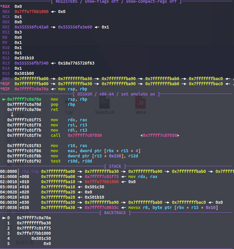Click the RSP register label

[6, 84]
